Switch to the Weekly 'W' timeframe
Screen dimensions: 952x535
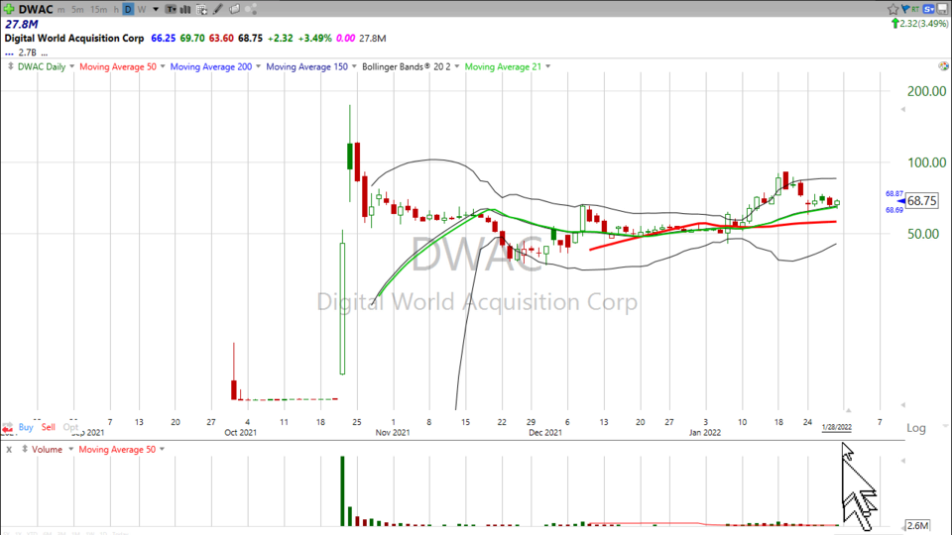coord(142,10)
